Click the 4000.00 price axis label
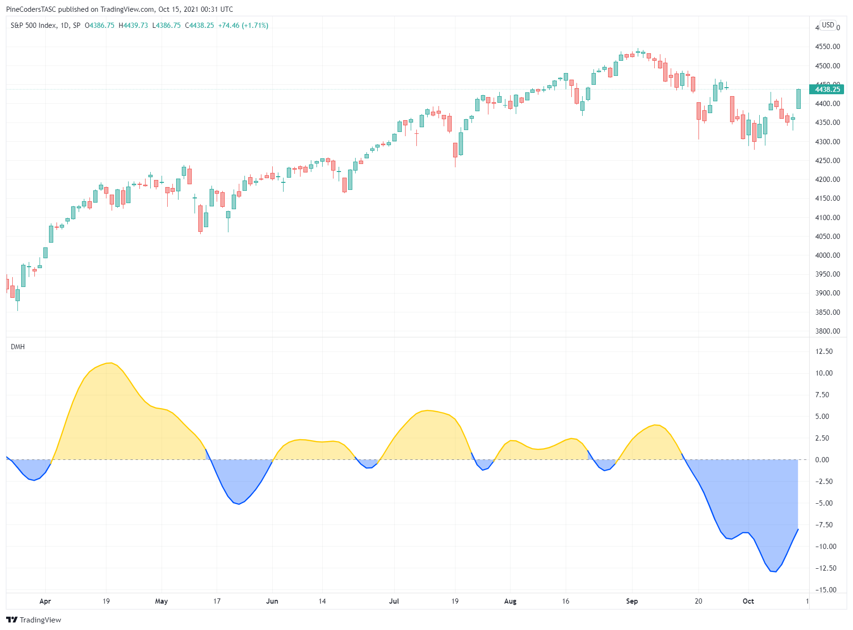 [828, 255]
